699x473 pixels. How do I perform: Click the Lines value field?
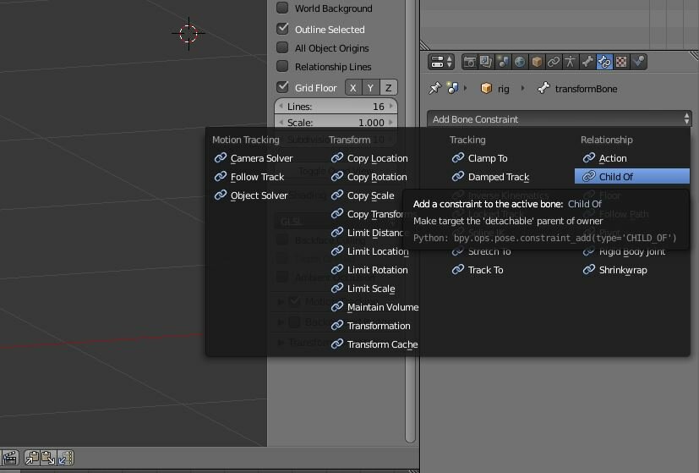click(336, 107)
